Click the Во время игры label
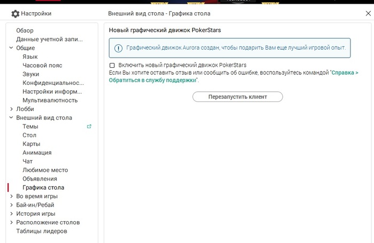Viewport: 374px width, 243px height. point(37,196)
